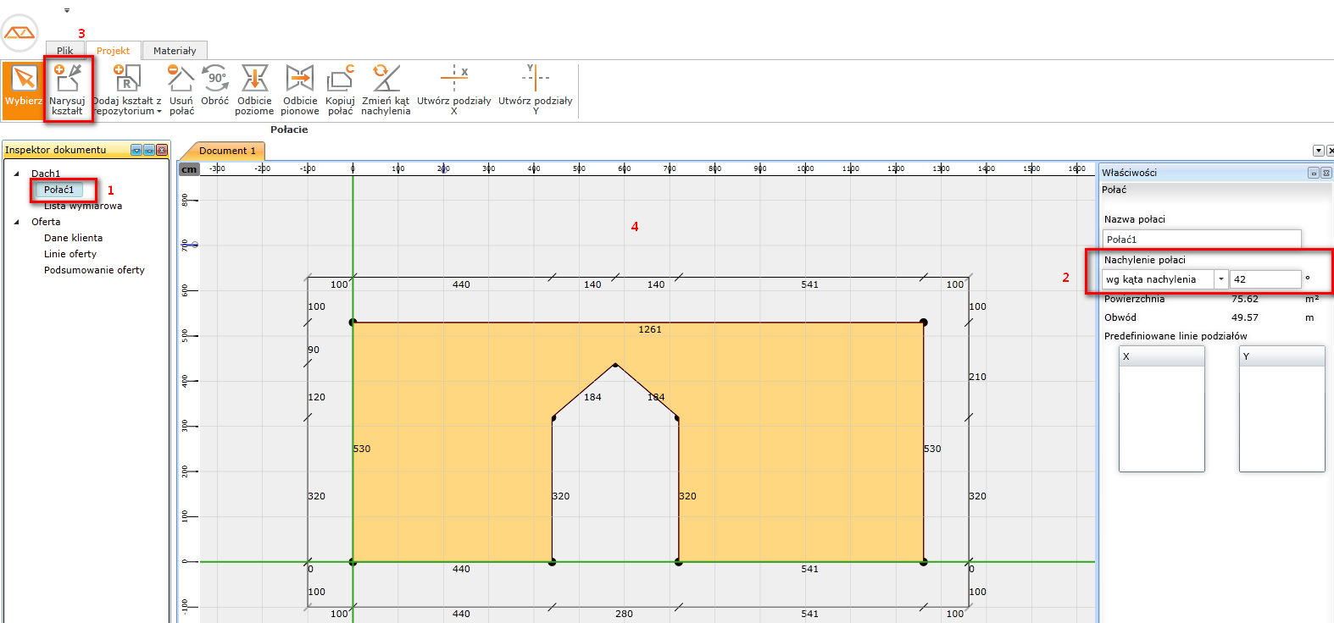Apply Odbicie poziome horizontal flip
Viewport: 1334px width, 623px height.
coord(254,88)
